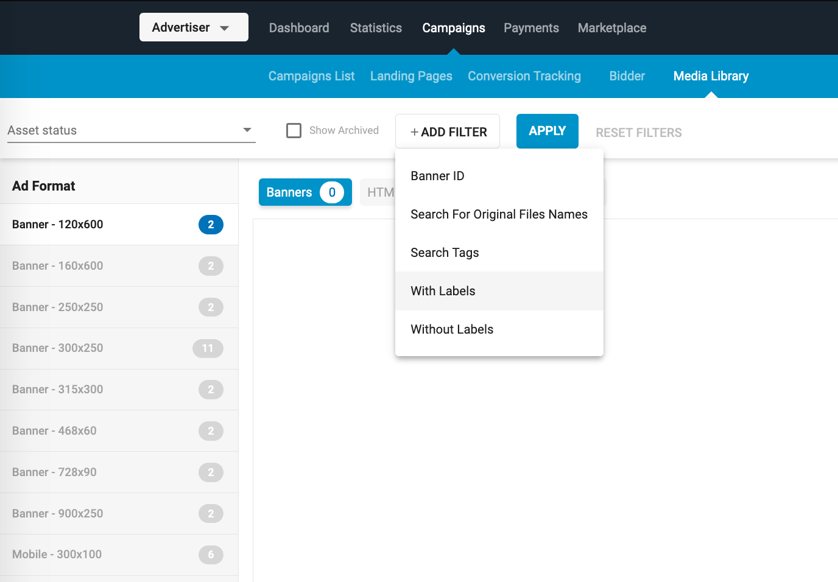This screenshot has height=582, width=838.
Task: Click Reset Filters
Action: [x=638, y=133]
